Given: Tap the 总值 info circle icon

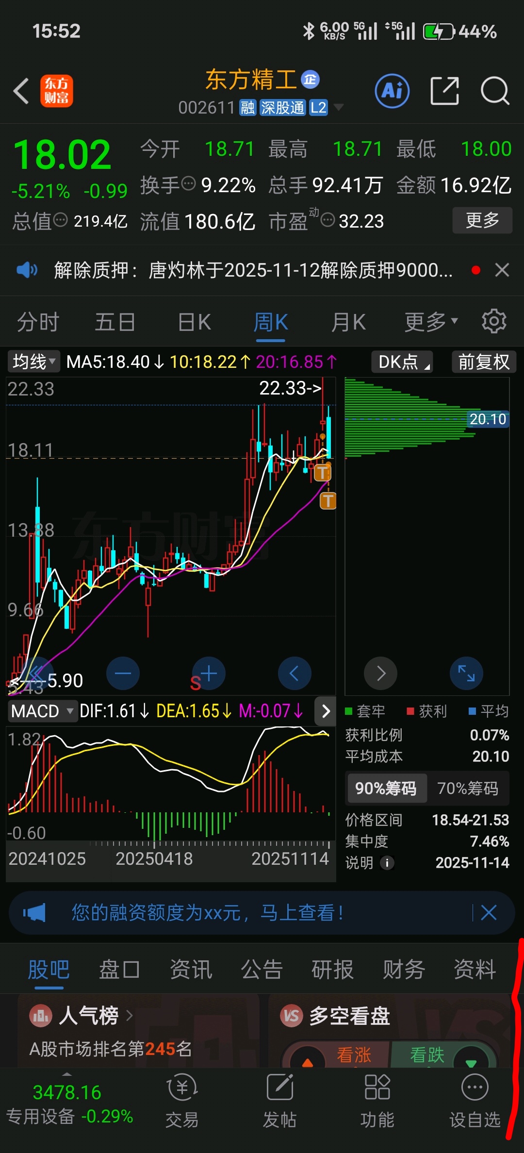Looking at the screenshot, I should [x=60, y=220].
